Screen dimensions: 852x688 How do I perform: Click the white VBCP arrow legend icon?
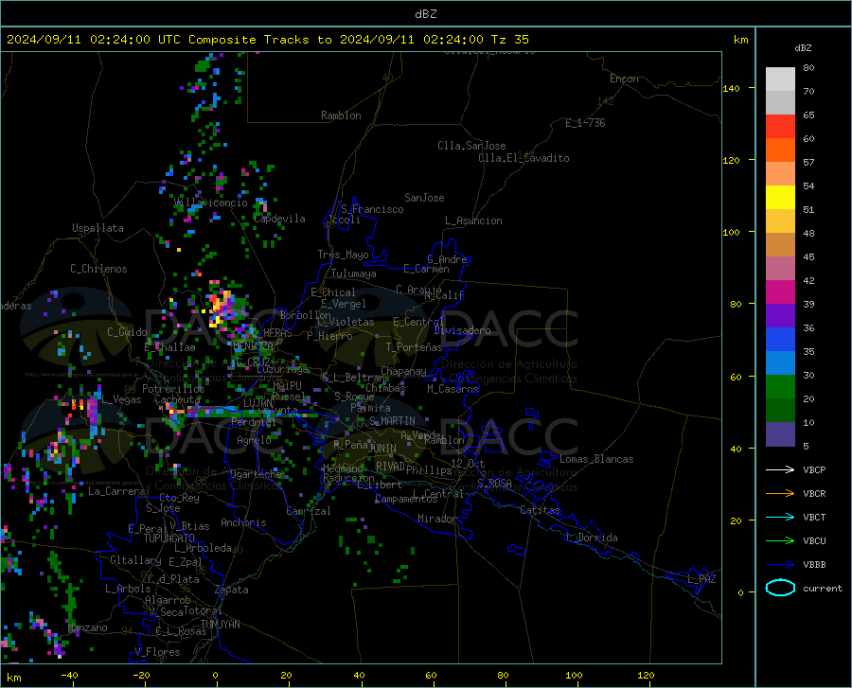[780, 469]
